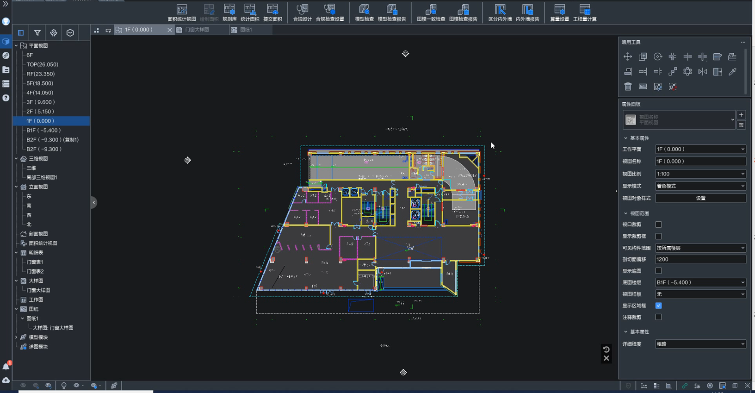Select the ruler measure tool

[643, 87]
